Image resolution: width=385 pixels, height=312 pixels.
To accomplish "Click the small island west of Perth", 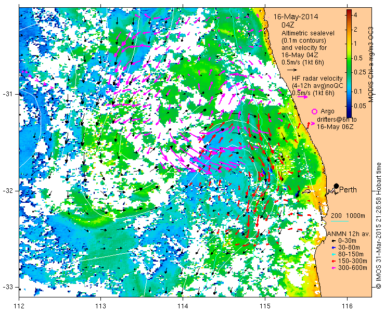I will 306,191.
